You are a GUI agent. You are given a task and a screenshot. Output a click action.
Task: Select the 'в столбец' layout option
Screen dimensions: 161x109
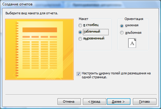point(80,25)
